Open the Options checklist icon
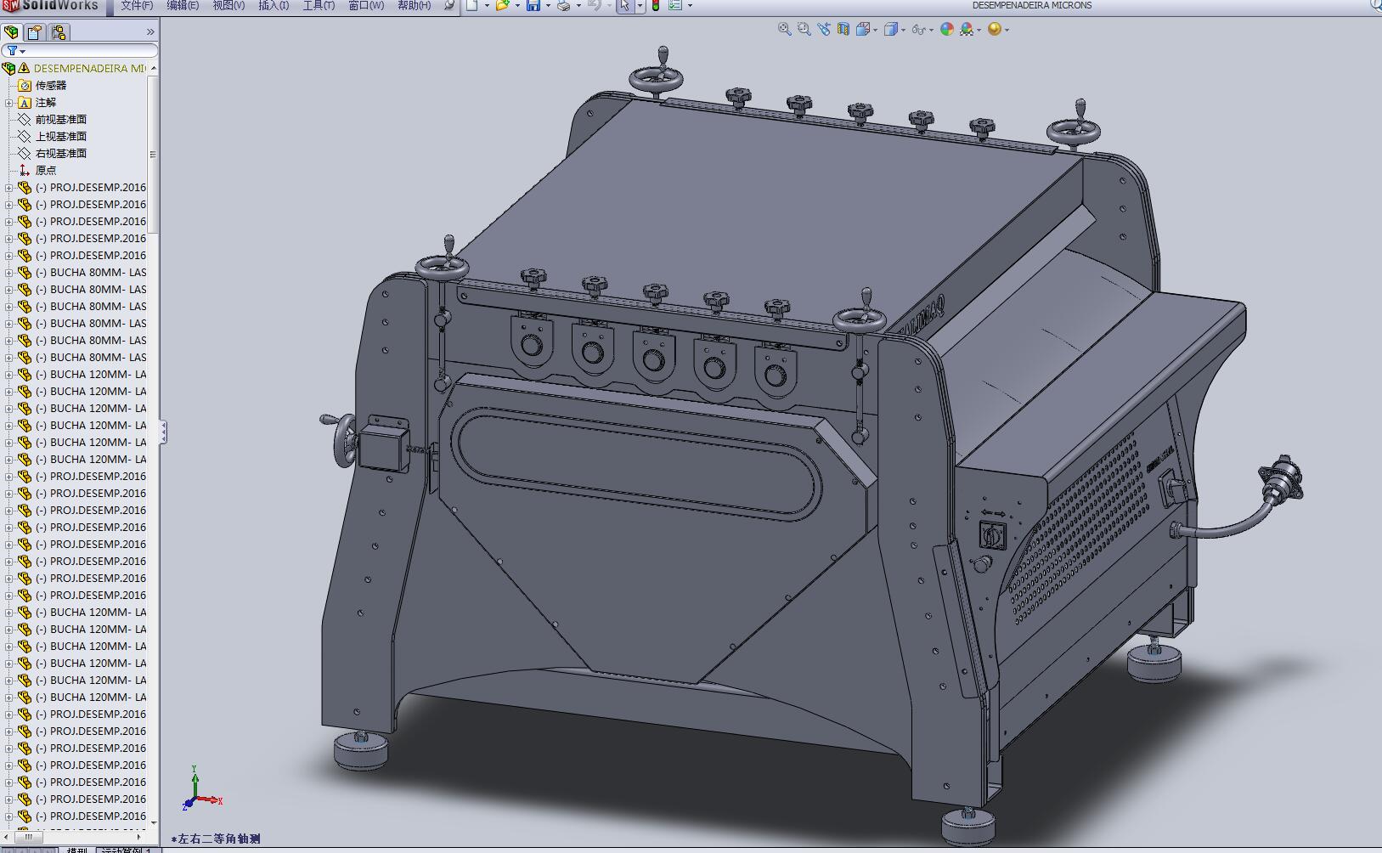1382x853 pixels. tap(675, 5)
